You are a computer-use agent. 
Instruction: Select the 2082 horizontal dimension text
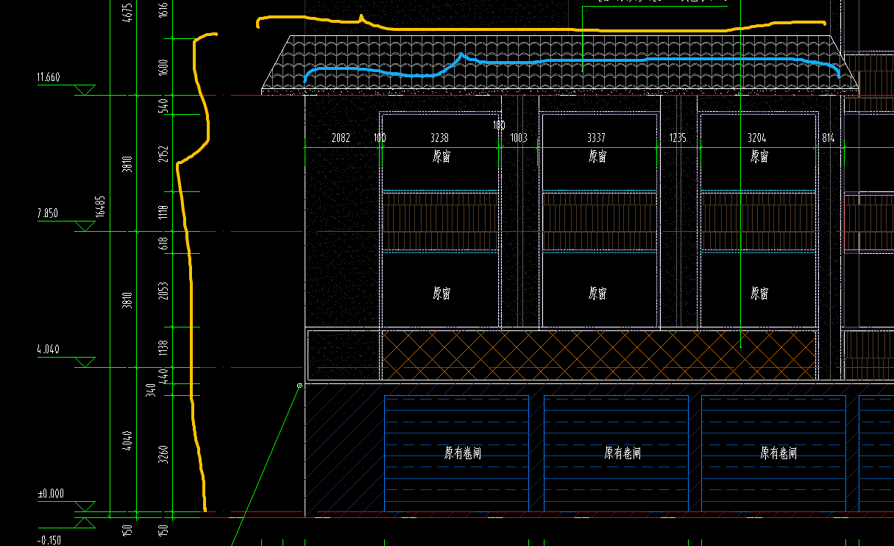click(x=341, y=138)
